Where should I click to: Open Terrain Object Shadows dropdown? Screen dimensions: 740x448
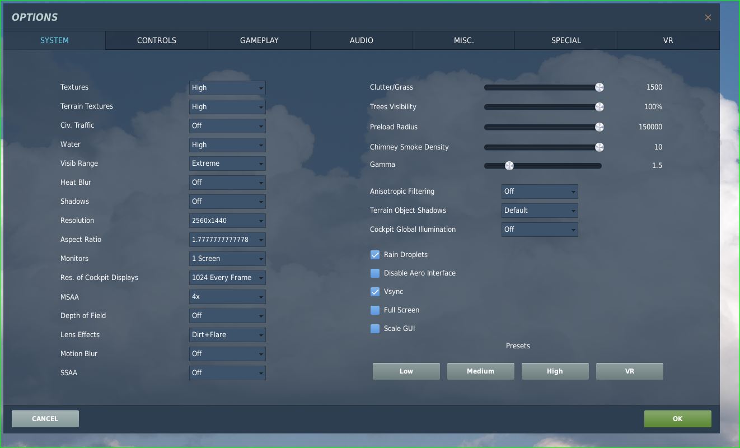point(540,211)
